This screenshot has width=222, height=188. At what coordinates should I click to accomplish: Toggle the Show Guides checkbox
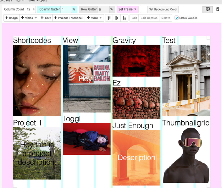(x=177, y=18)
